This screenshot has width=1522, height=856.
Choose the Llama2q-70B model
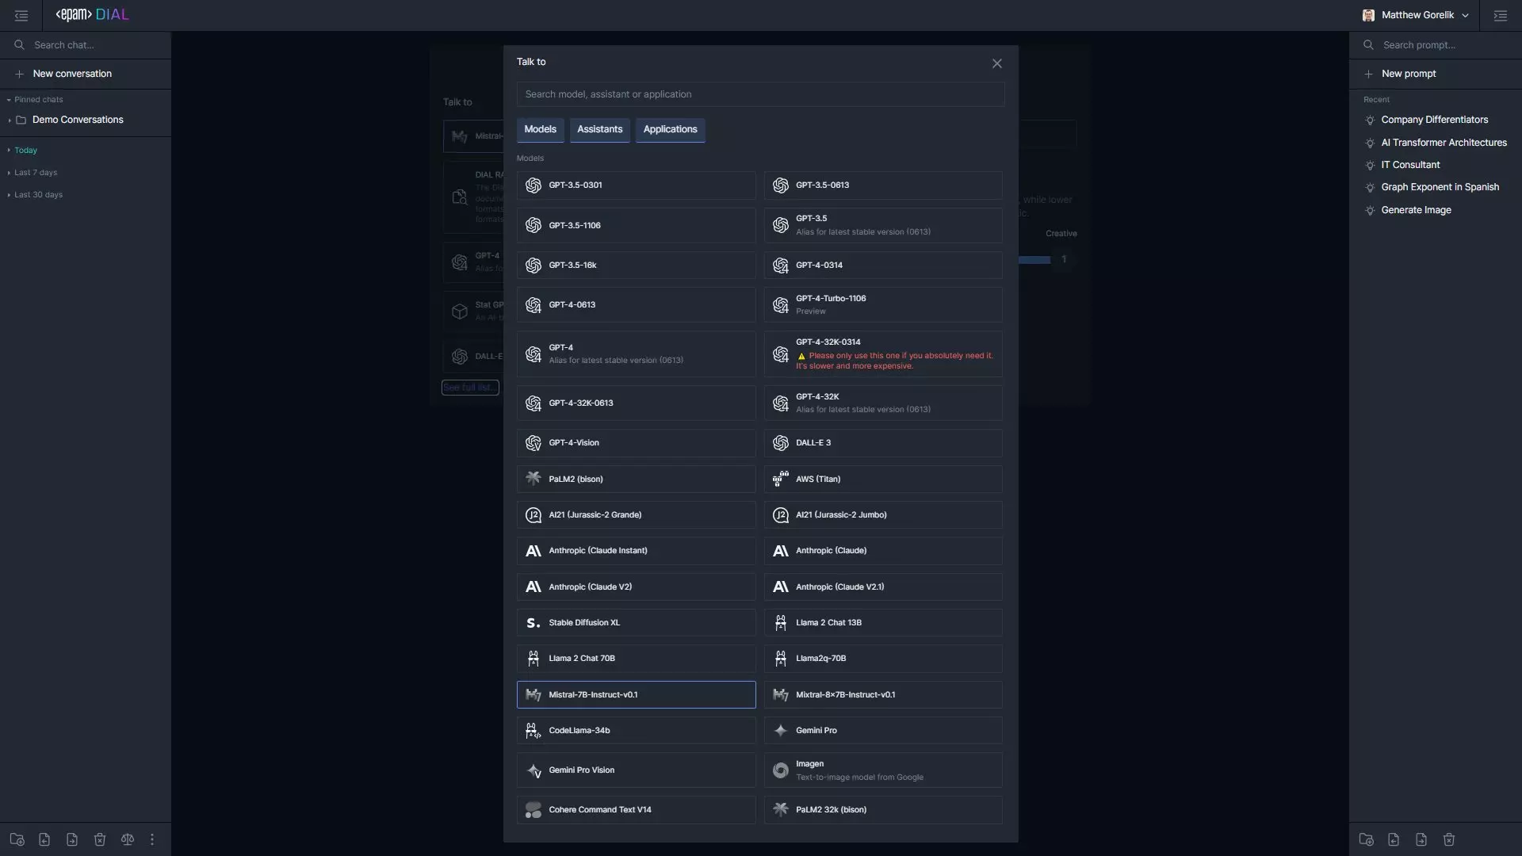(x=883, y=659)
